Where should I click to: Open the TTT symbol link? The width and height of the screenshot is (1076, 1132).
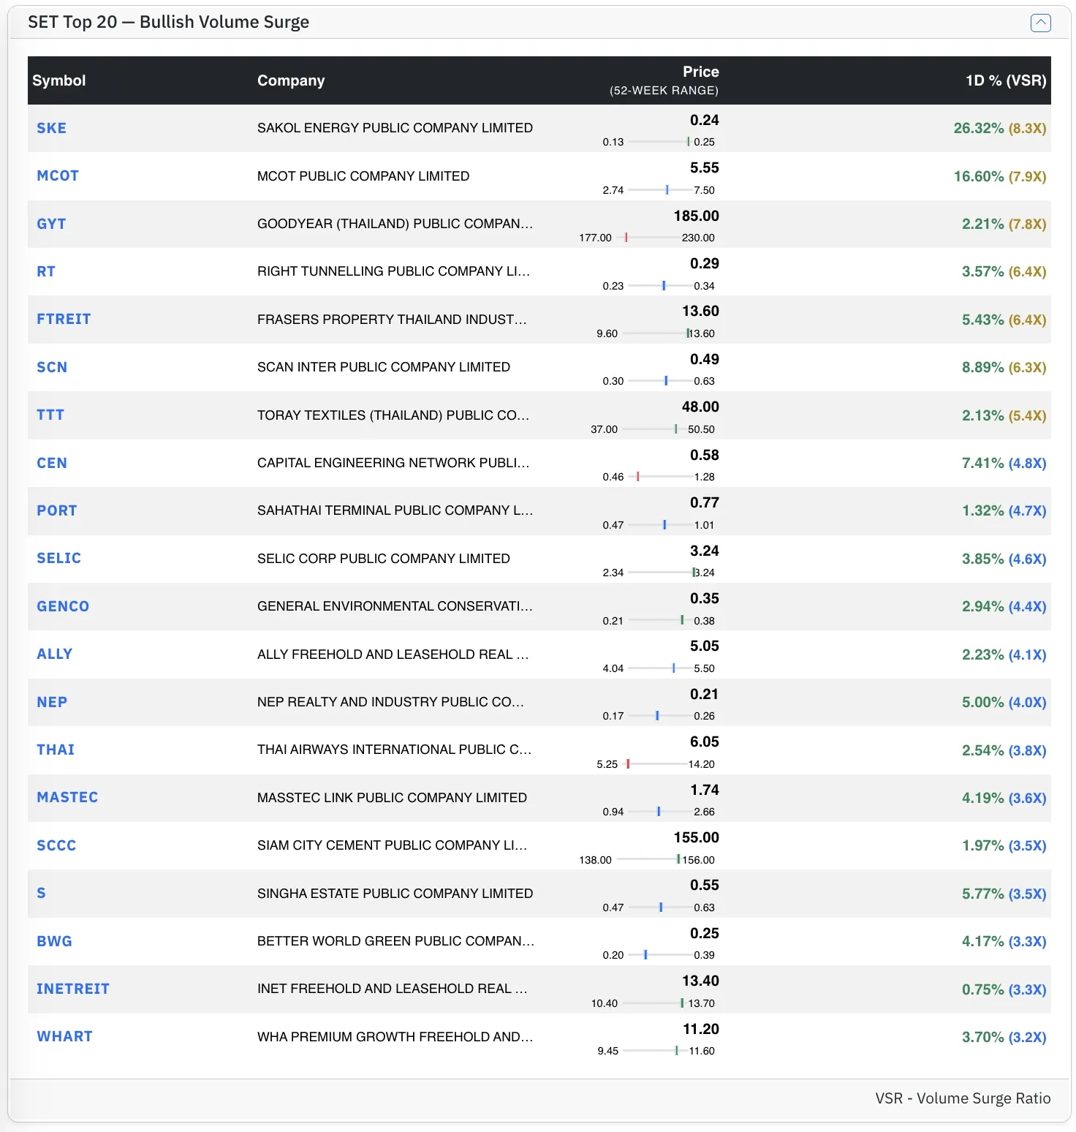50,415
